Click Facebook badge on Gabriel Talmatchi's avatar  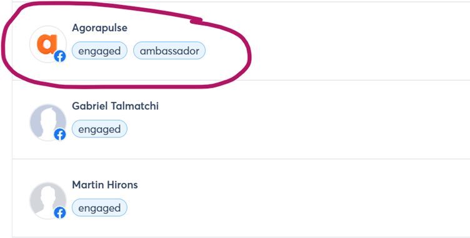[60, 135]
